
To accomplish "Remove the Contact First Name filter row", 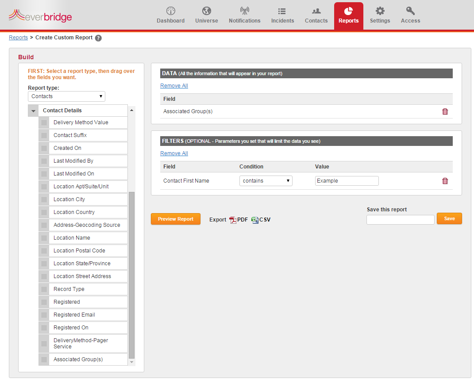I will (445, 180).
